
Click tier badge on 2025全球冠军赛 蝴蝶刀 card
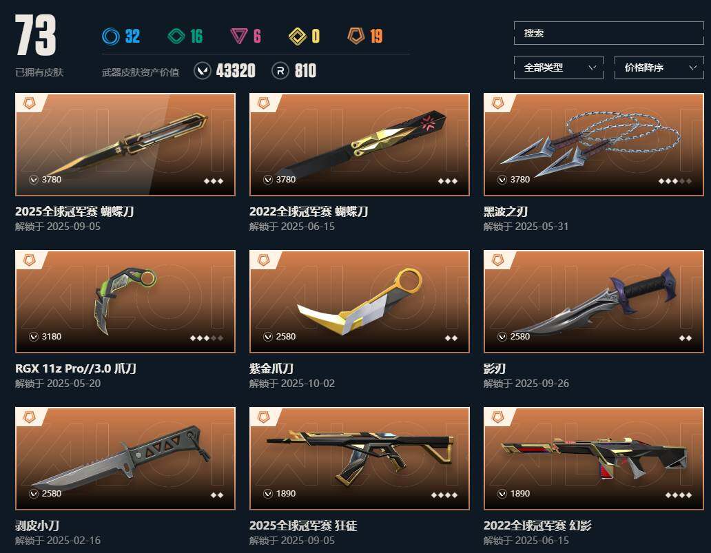point(30,103)
